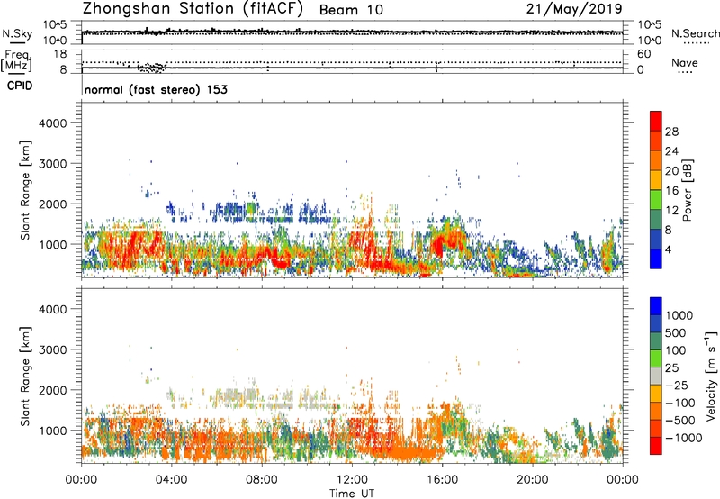The image size is (720, 499).
Task: Click the "4" label on power colorbar
Action: coord(669,250)
